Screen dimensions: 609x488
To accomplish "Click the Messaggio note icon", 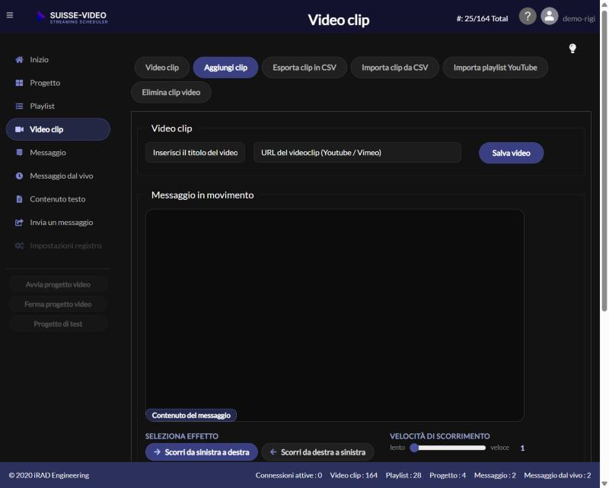I will tap(19, 153).
